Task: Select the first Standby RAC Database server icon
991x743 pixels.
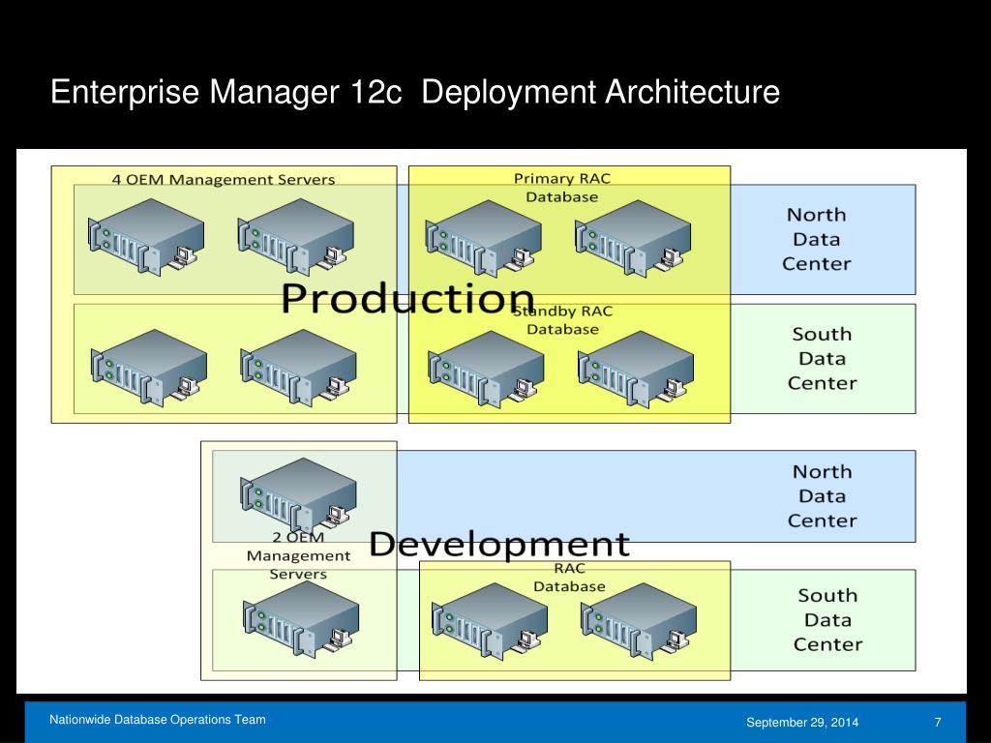Action: click(487, 369)
